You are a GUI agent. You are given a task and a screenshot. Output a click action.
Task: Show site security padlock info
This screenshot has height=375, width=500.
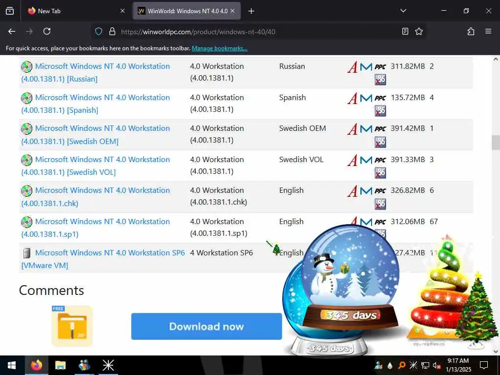click(x=112, y=31)
